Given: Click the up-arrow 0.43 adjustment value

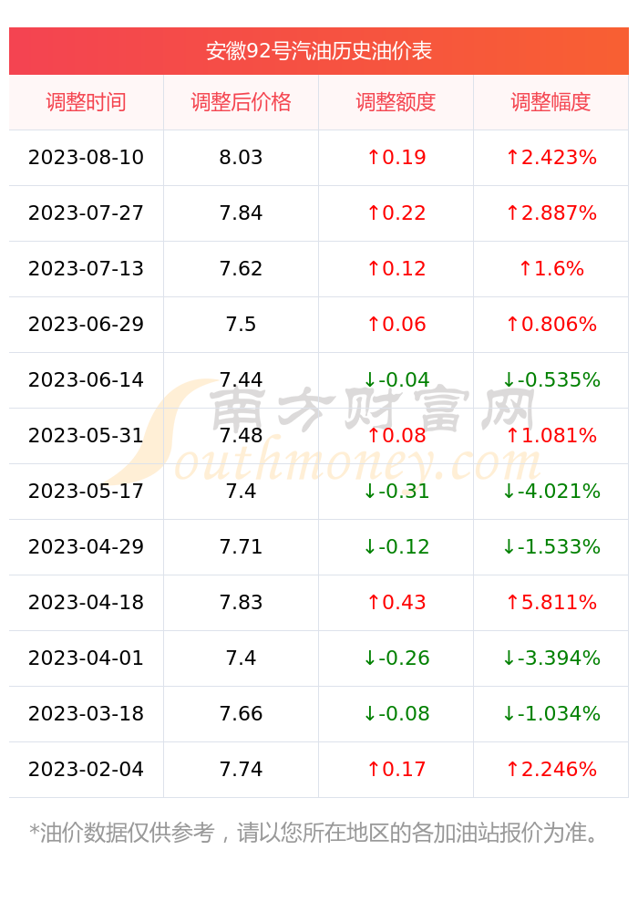Looking at the screenshot, I should tap(396, 603).
